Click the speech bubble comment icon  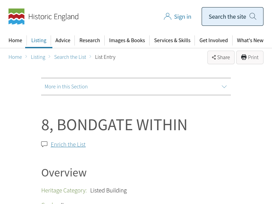pos(44,144)
